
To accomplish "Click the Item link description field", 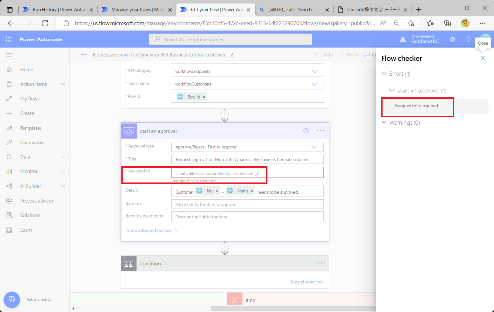I will click(247, 216).
